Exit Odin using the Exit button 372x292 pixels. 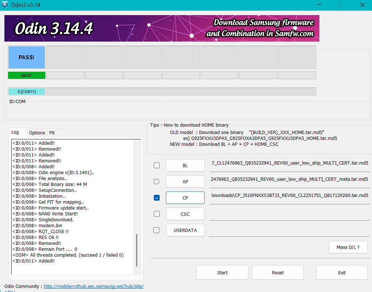pyautogui.click(x=341, y=272)
